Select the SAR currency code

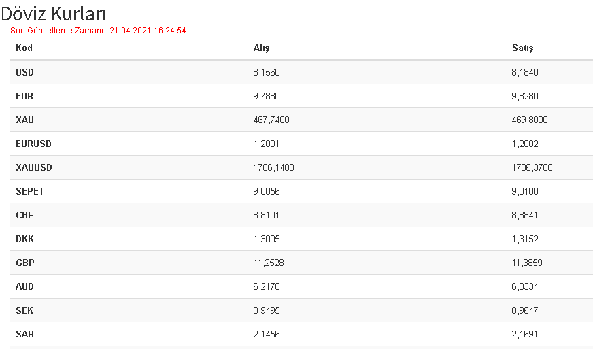tap(25, 335)
